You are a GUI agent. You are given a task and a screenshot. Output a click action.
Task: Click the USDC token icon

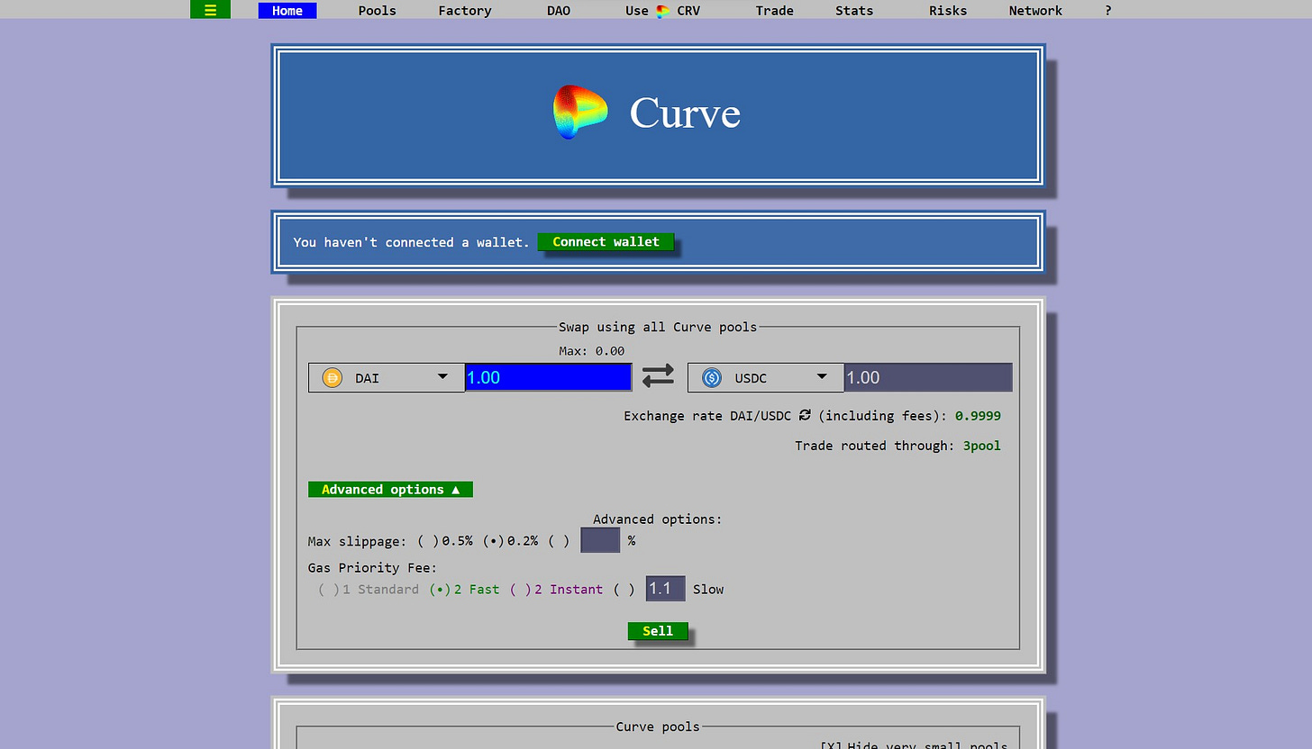[712, 378]
